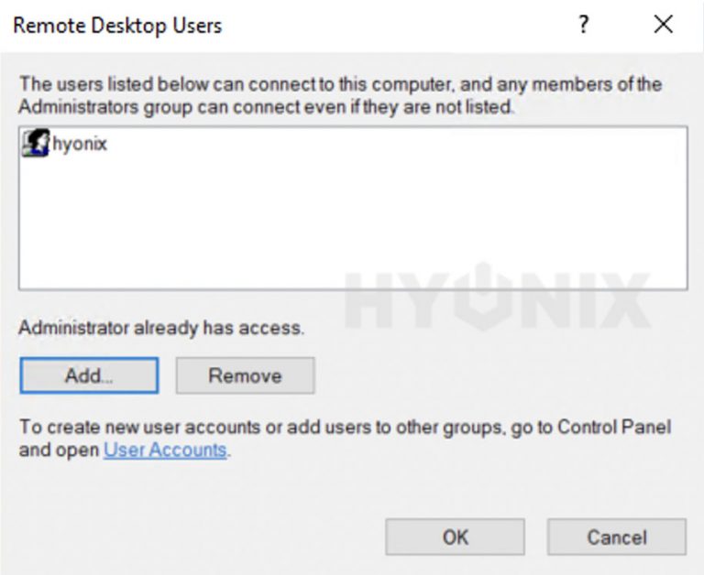
Task: Remove the selected user from the list
Action: 245,375
